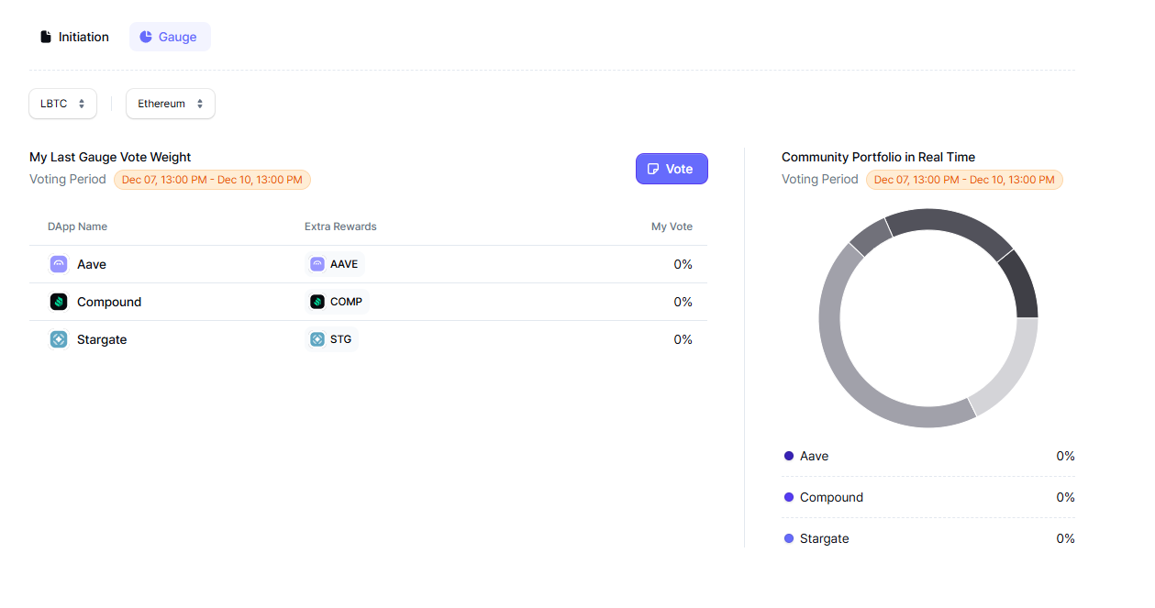1155x608 pixels.
Task: Open the Ethereum network dropdown
Action: tap(171, 104)
